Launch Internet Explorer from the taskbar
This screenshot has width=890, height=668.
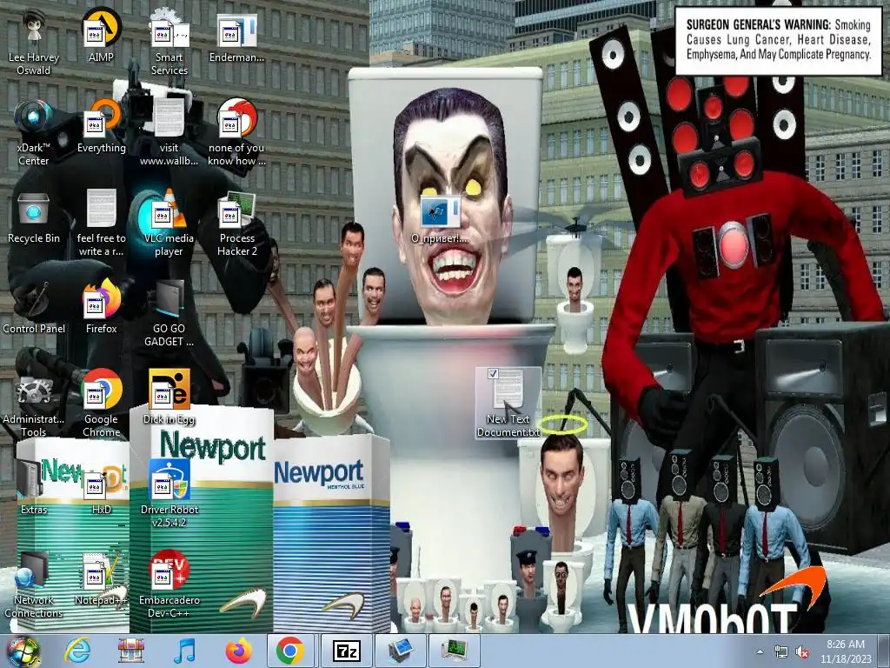77,651
